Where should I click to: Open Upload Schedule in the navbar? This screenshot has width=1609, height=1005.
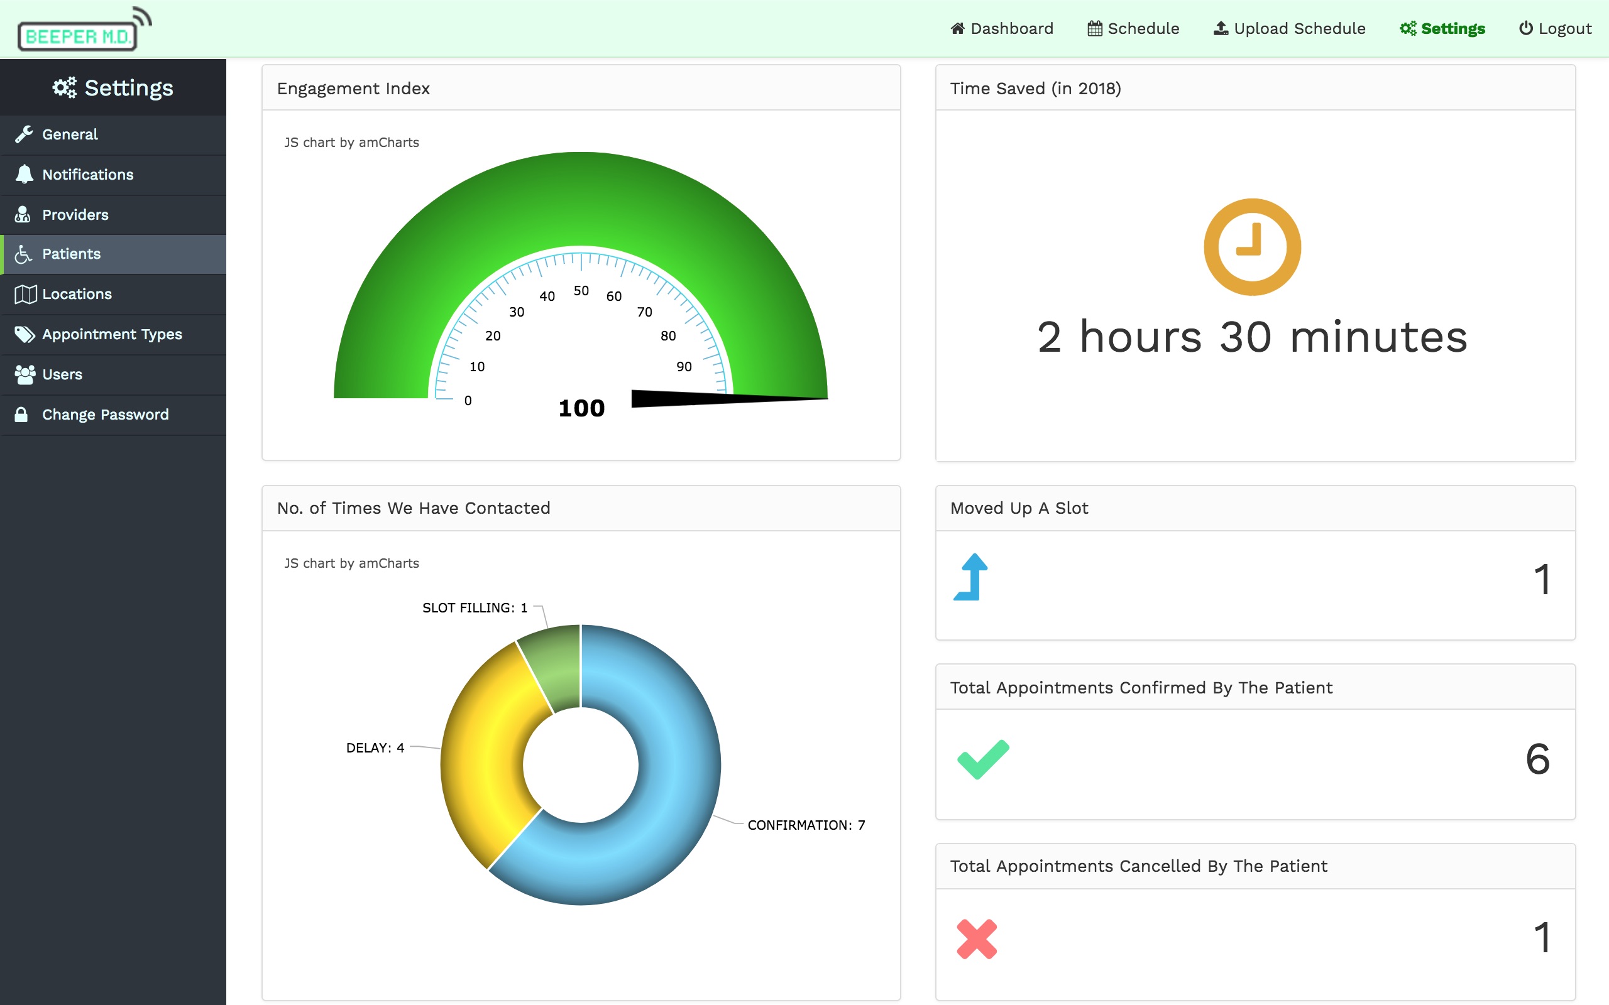[x=1289, y=29]
